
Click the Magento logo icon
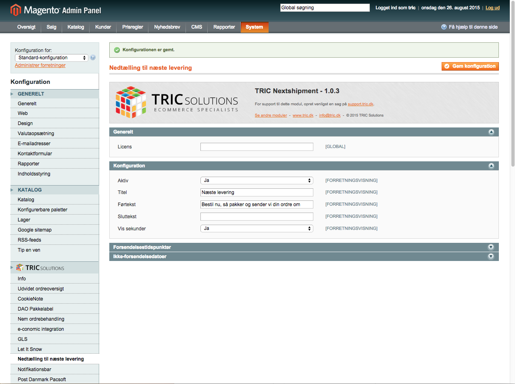click(15, 10)
